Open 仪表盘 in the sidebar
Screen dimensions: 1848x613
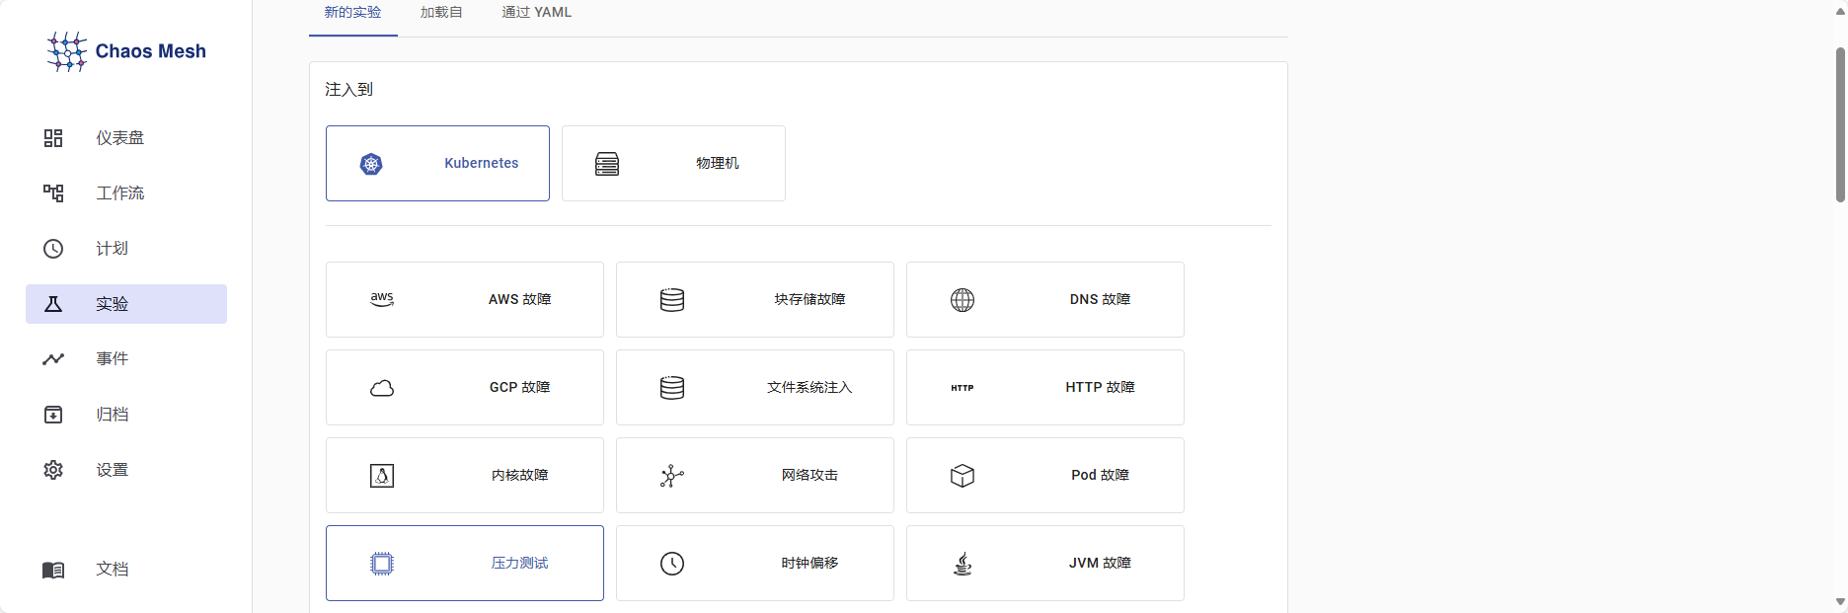coord(126,138)
